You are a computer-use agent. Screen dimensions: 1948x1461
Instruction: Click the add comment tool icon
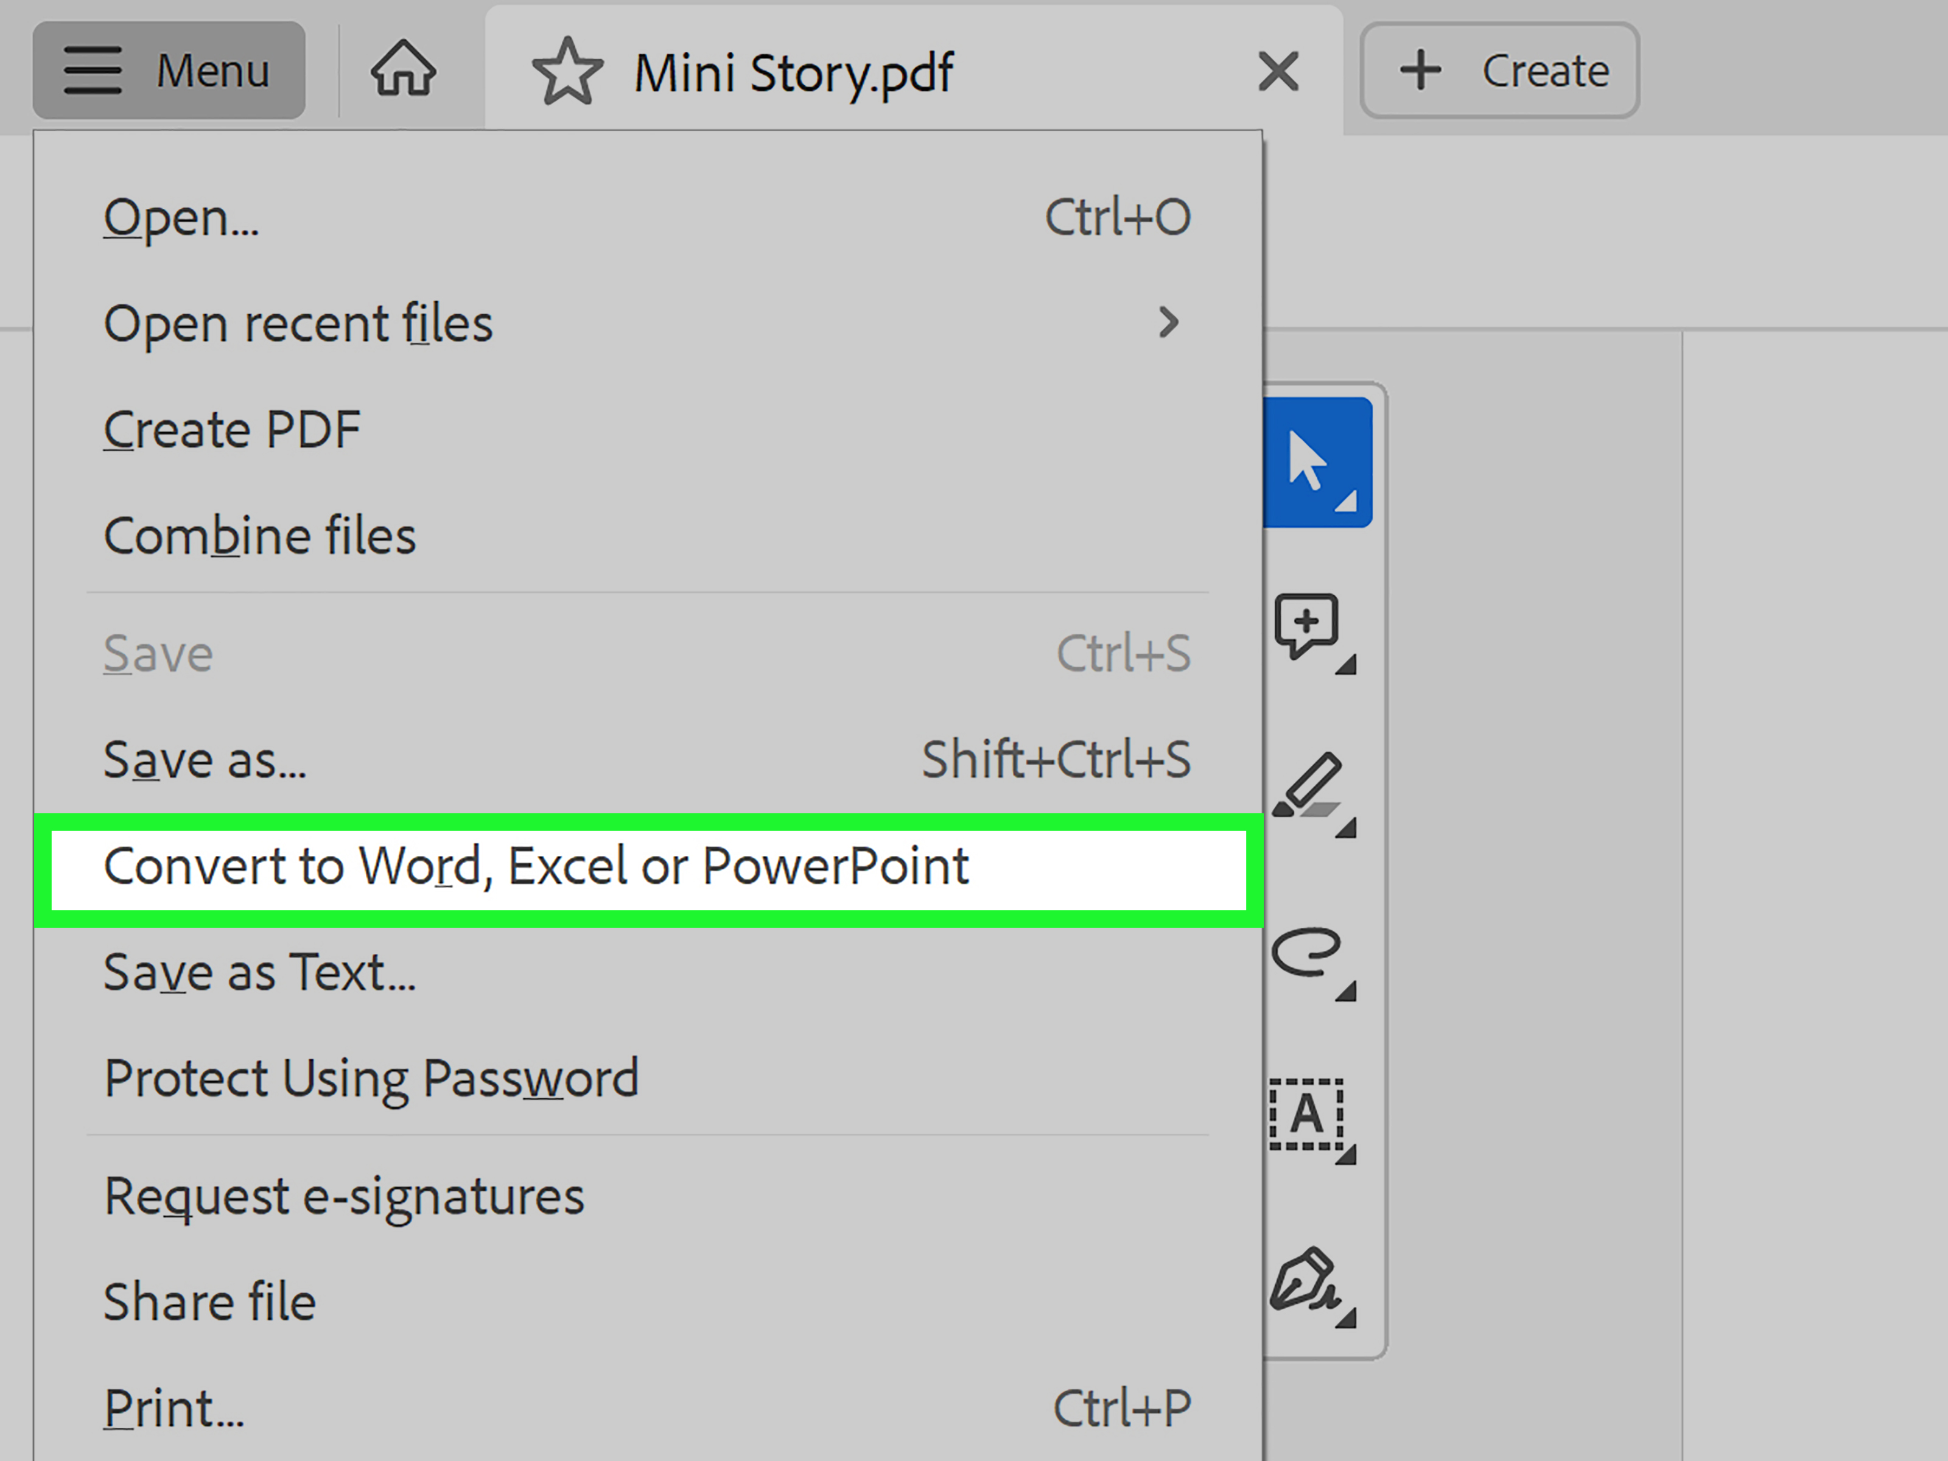click(1306, 625)
